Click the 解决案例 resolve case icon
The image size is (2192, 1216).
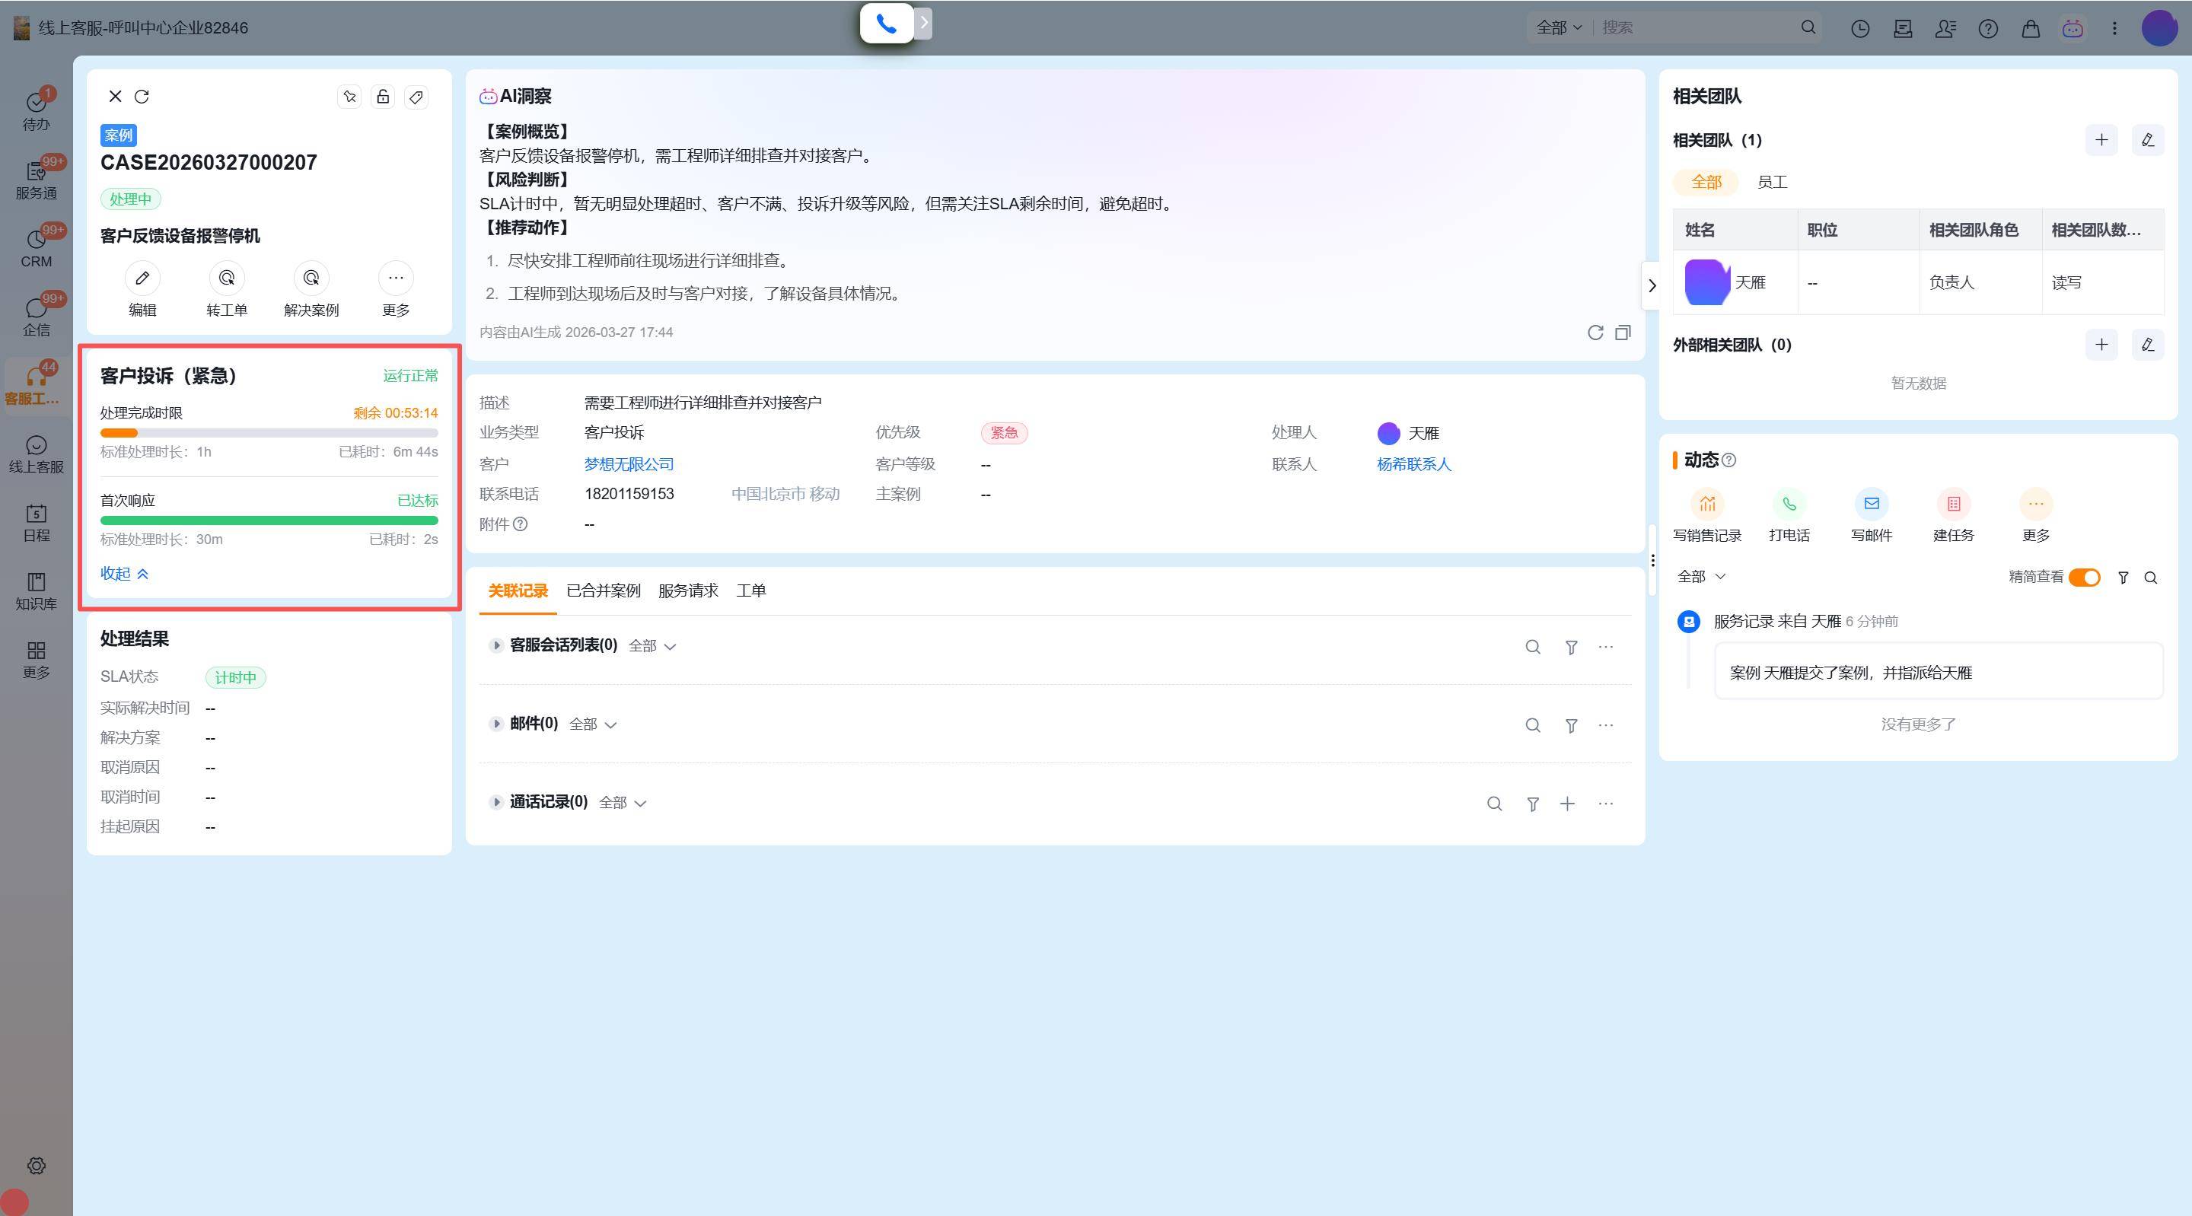coord(311,279)
